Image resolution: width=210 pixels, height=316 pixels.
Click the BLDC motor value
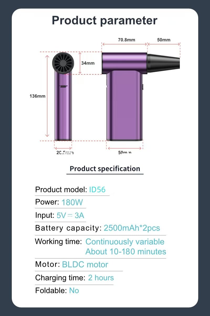(85, 264)
